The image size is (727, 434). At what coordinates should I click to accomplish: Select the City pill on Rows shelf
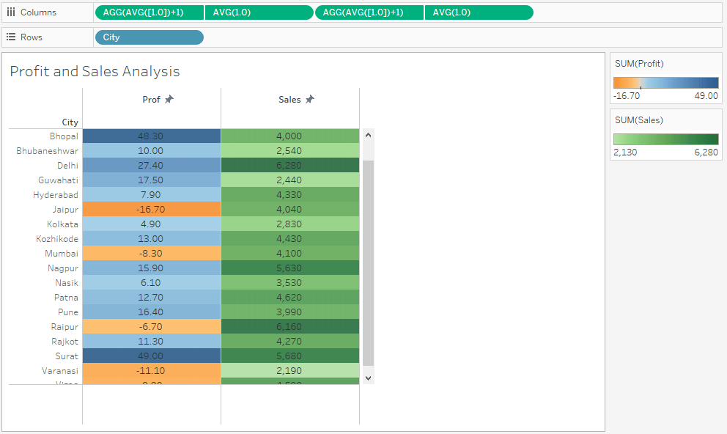pos(150,37)
